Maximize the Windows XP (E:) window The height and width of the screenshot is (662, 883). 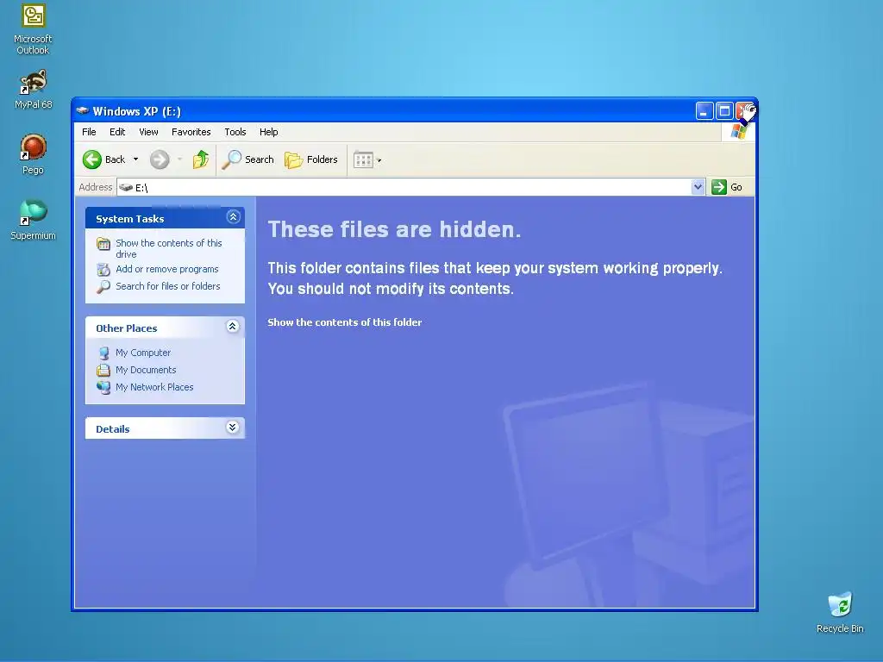[724, 111]
